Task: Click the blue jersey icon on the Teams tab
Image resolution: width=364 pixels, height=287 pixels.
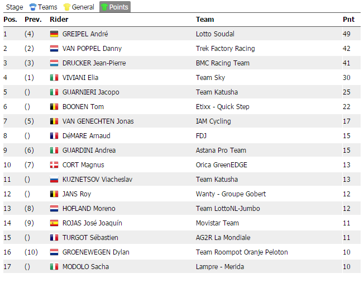Action: [32, 7]
